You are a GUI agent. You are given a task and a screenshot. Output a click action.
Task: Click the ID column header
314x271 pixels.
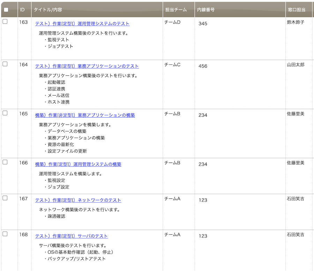(x=24, y=10)
